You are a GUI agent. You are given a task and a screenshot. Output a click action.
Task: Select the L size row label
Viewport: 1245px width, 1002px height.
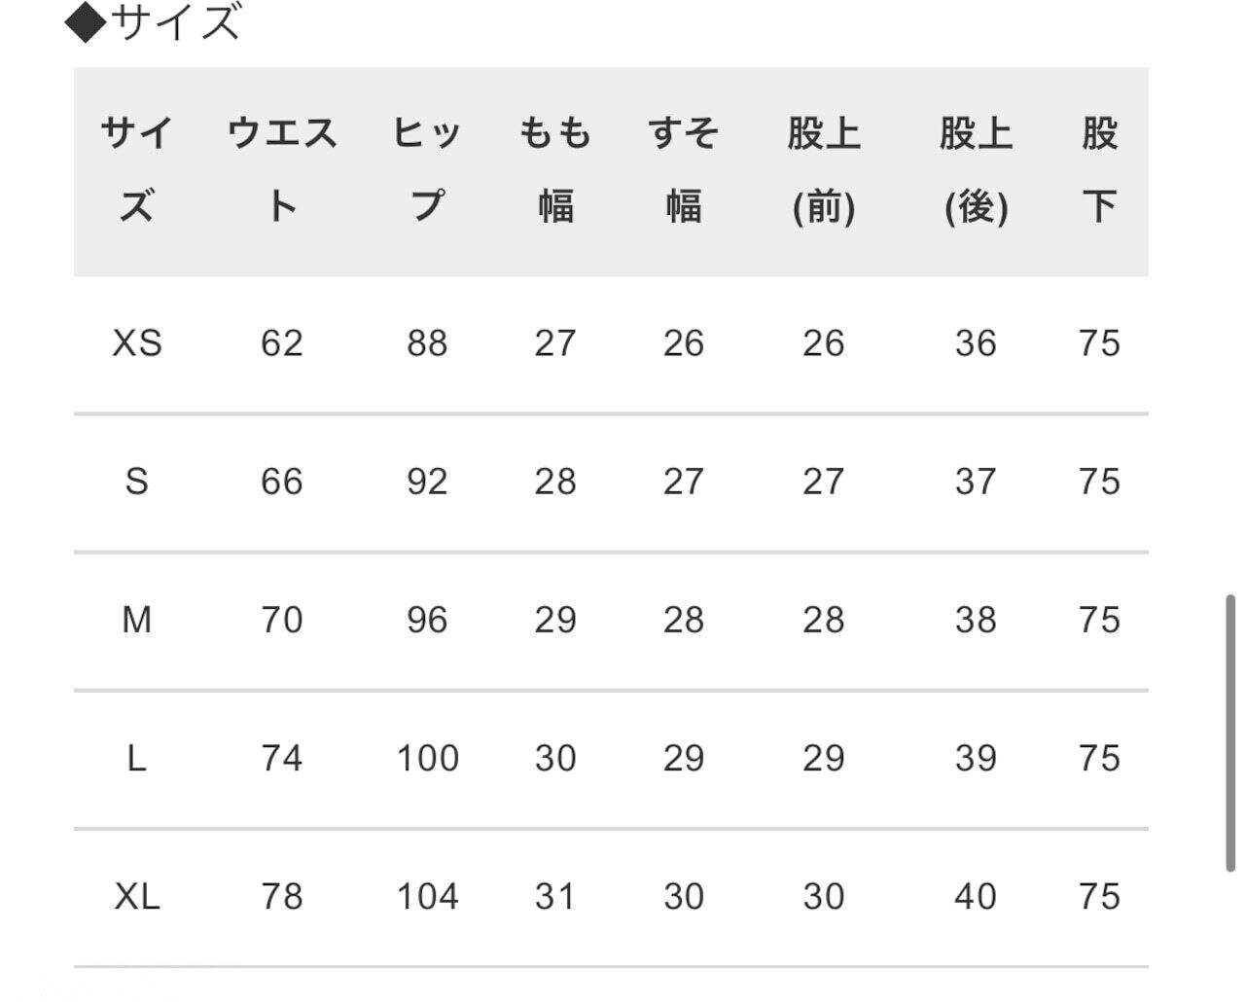(137, 758)
